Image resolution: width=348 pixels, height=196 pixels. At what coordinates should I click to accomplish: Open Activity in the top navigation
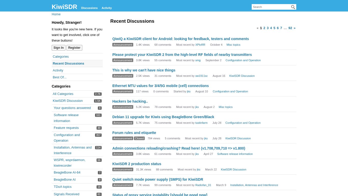[x=107, y=8]
